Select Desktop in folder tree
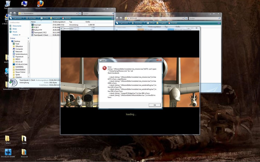Screen dimensions: 260x162 (16, 41)
